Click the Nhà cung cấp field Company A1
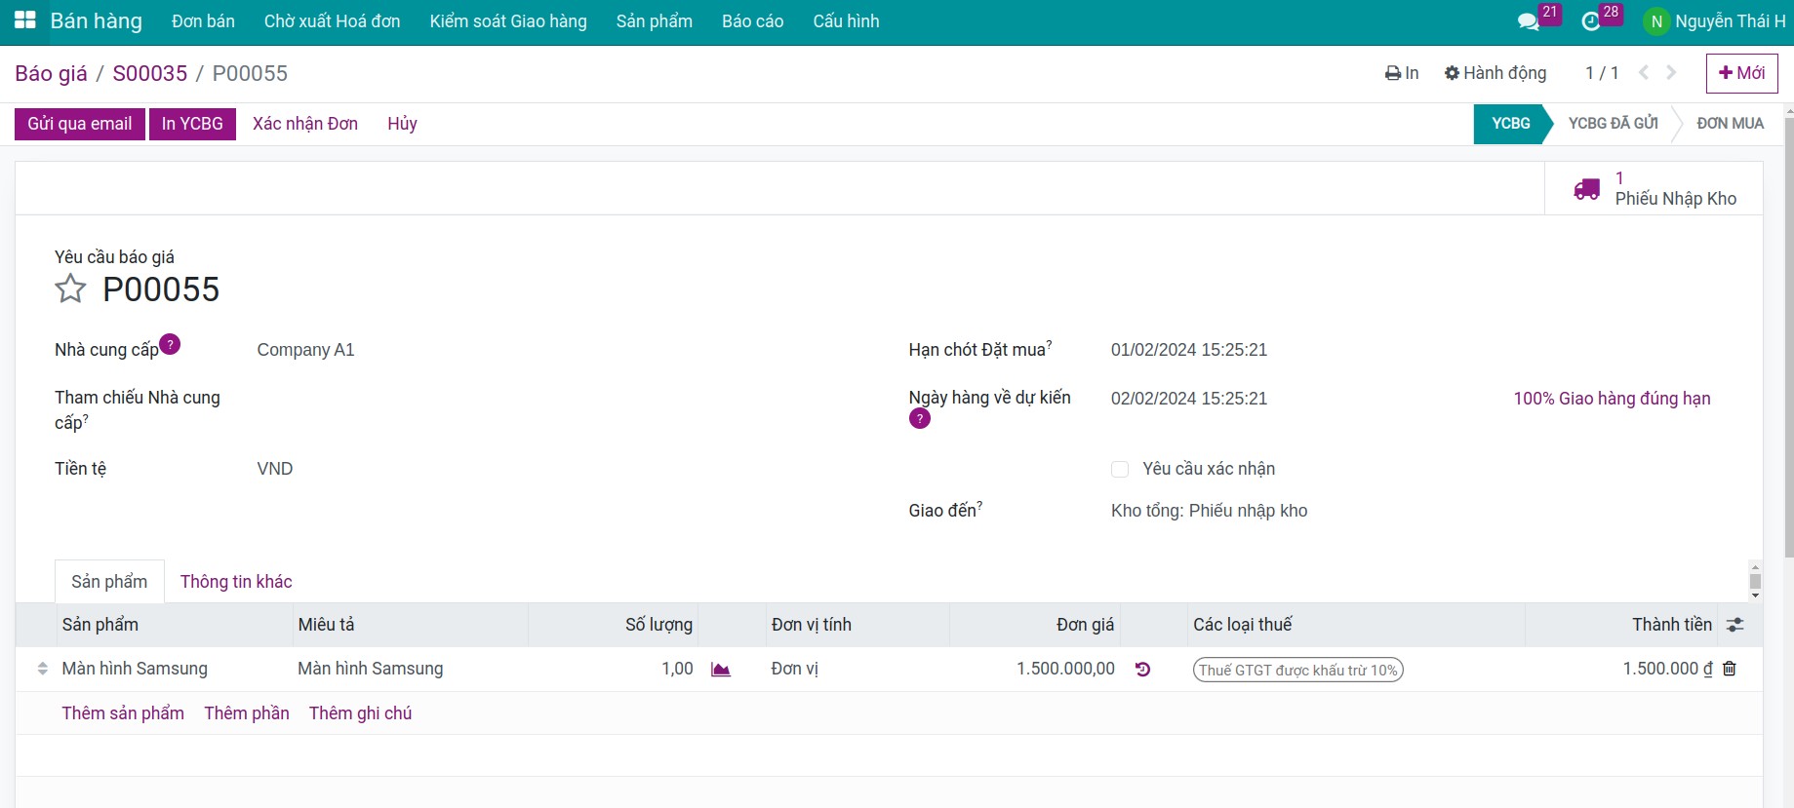This screenshot has width=1794, height=808. 305,350
